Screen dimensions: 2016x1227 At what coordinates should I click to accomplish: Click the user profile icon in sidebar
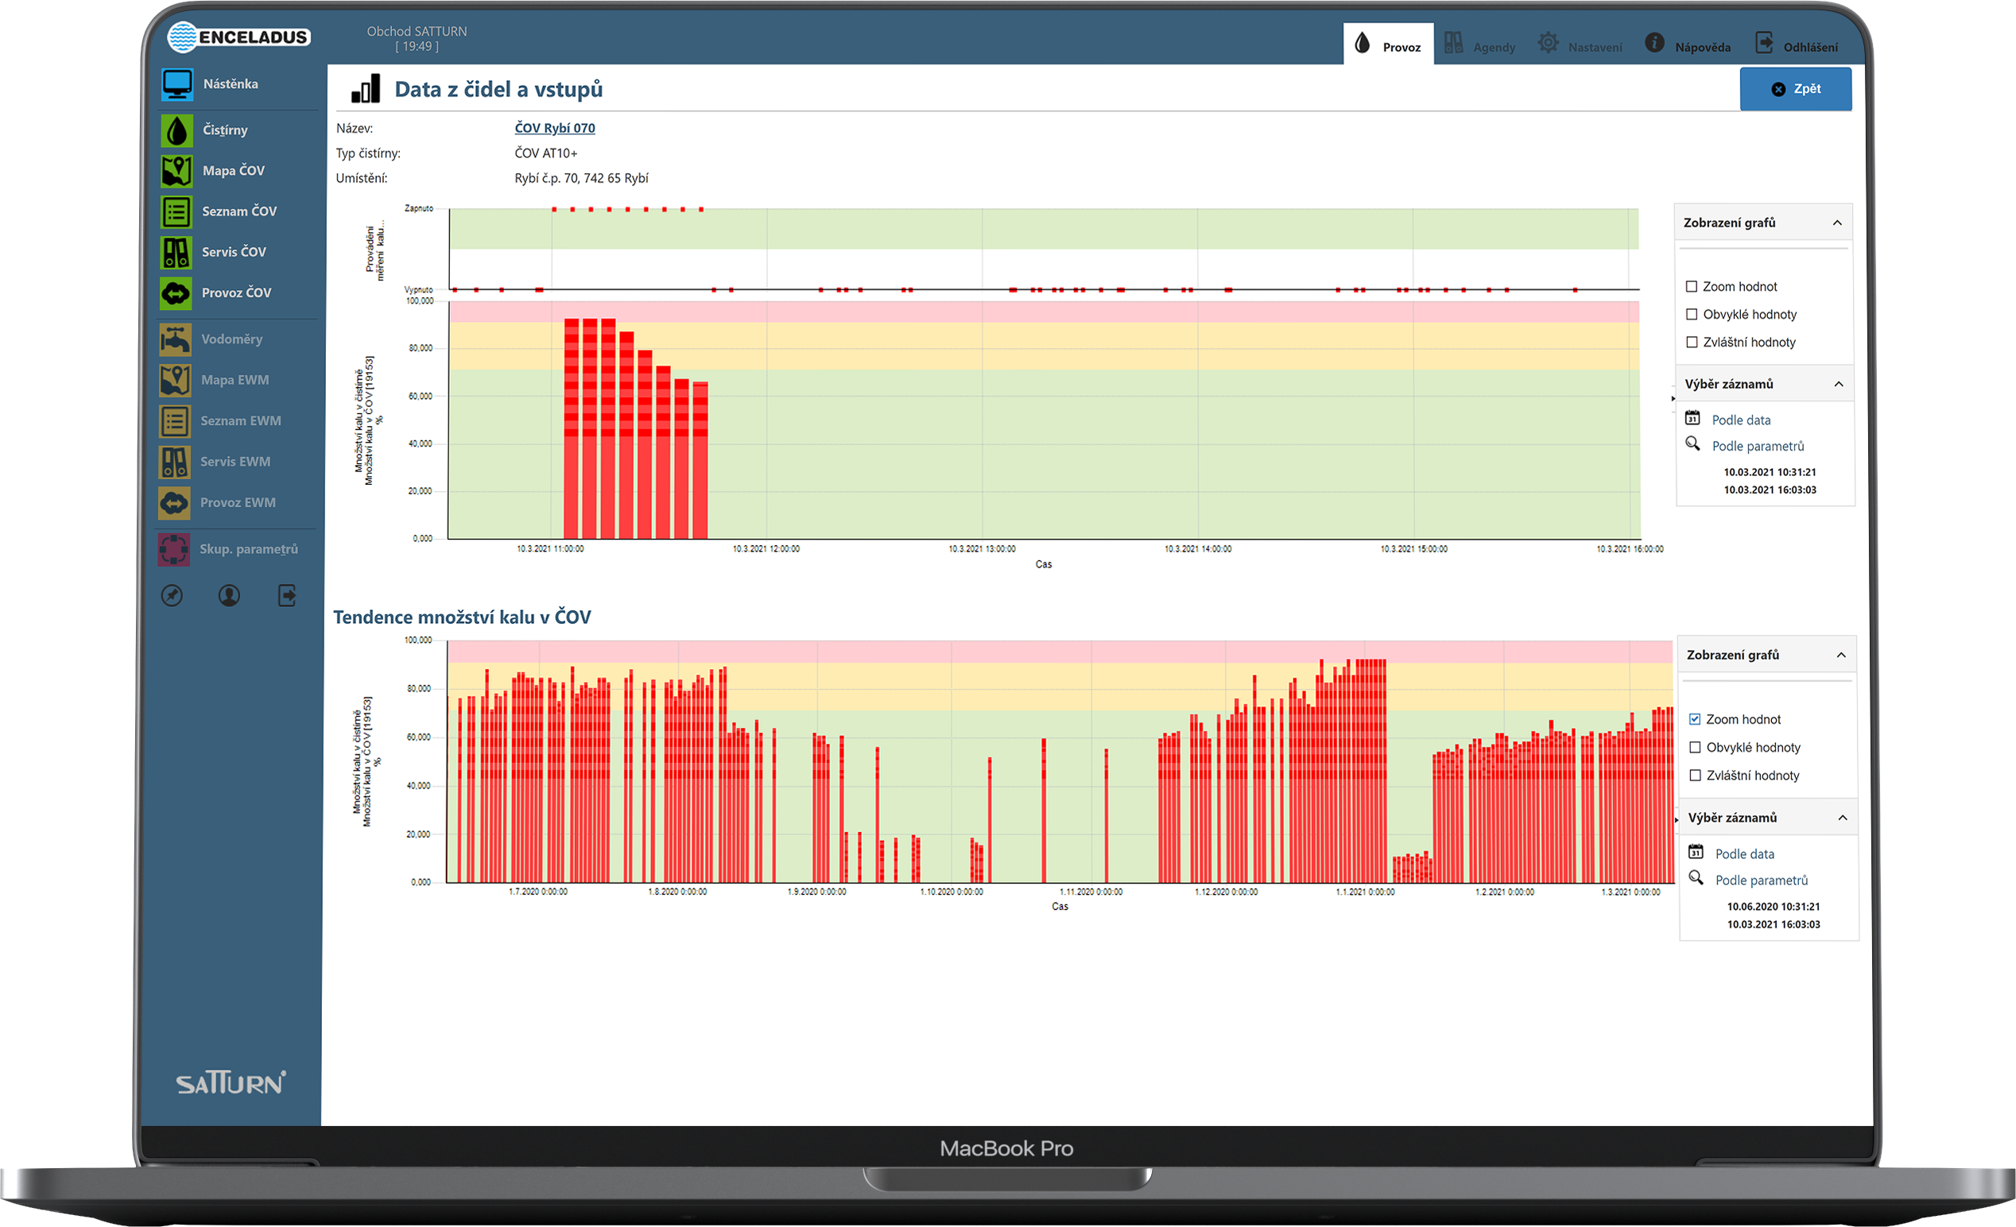point(229,595)
